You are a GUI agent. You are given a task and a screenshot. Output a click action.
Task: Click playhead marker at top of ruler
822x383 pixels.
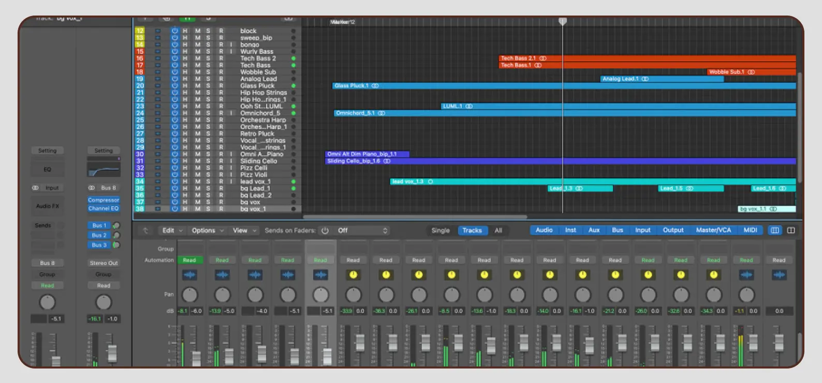tap(563, 21)
